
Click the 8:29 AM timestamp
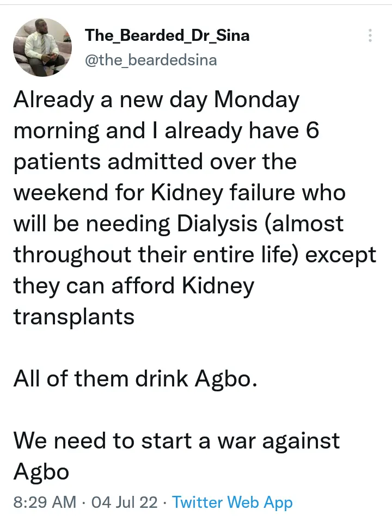click(45, 502)
